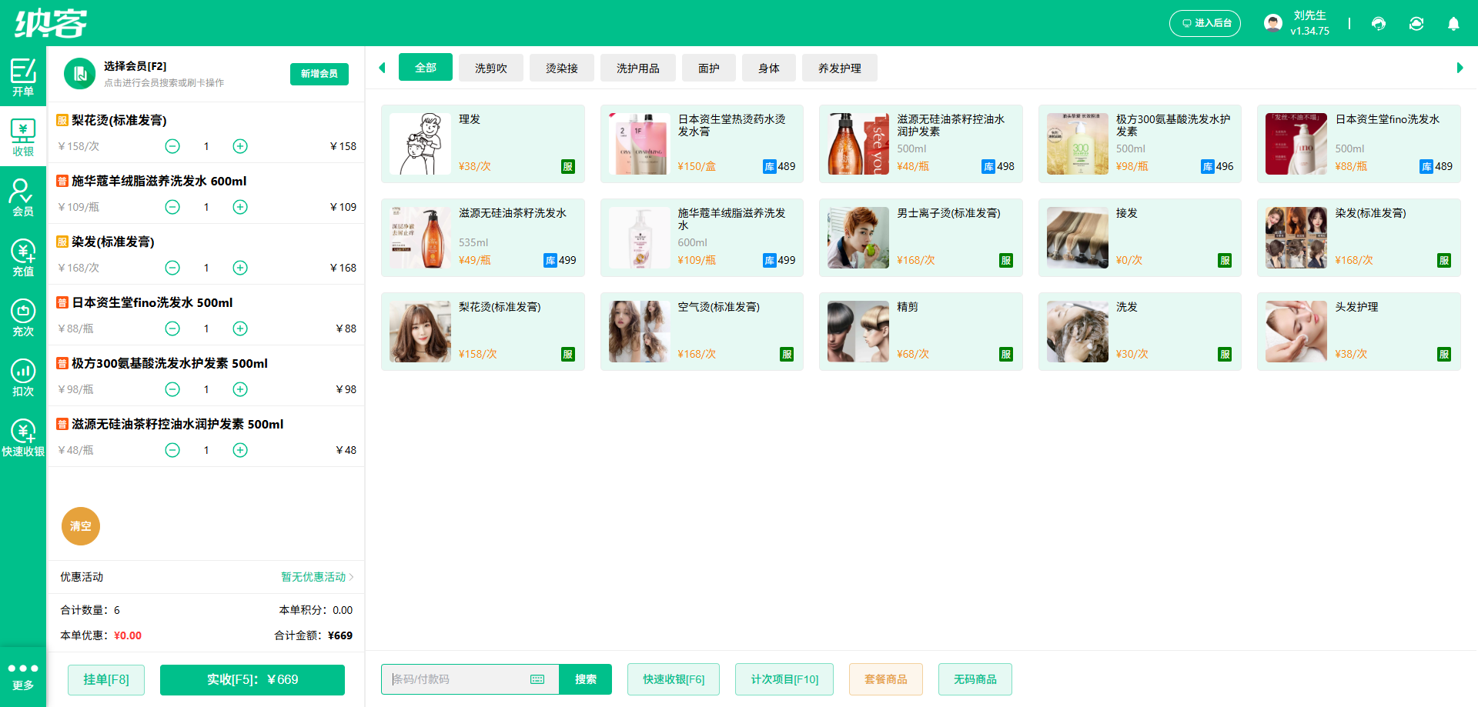The height and width of the screenshot is (707, 1478).
Task: Click the 快速收银[F6] button
Action: [x=674, y=679]
